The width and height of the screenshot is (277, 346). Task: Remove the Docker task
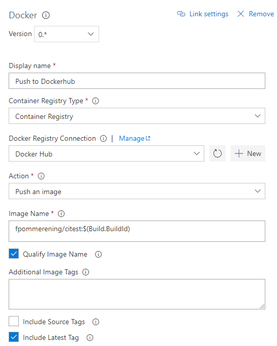256,14
